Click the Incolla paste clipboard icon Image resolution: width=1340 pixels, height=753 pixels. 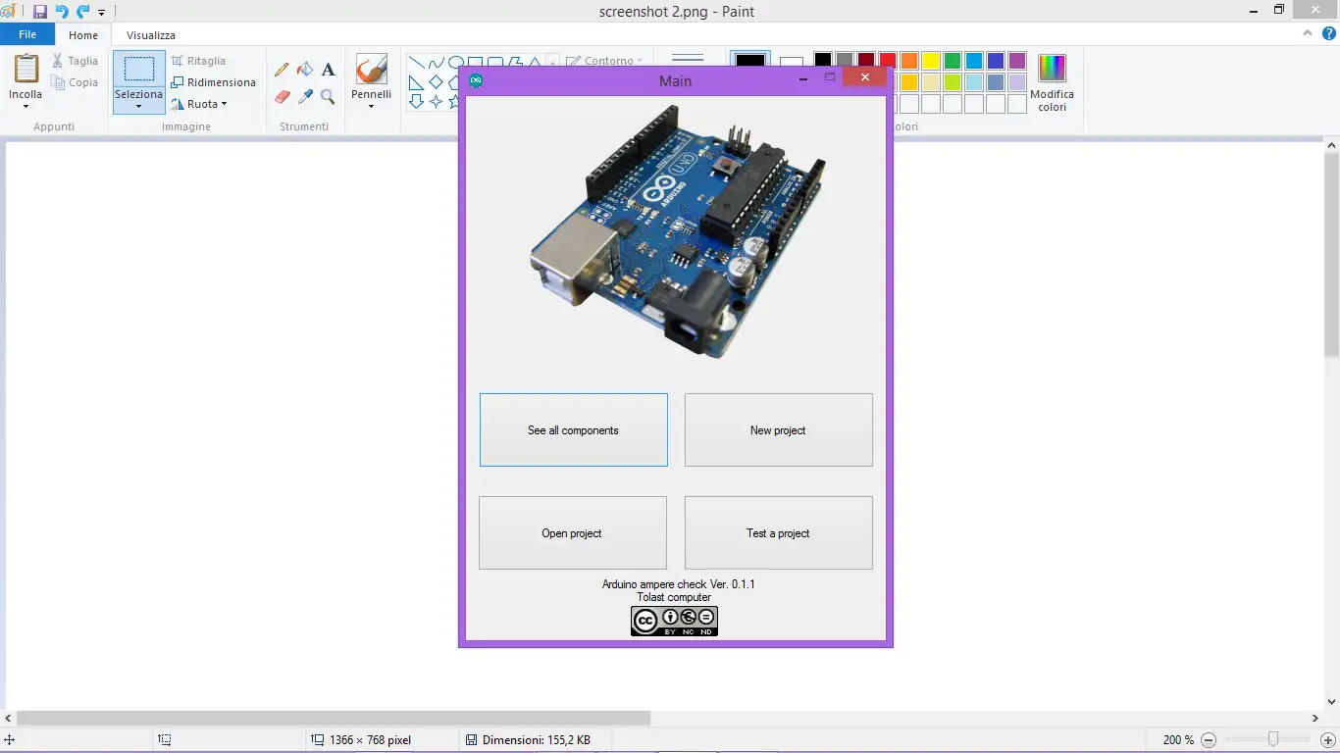[x=26, y=71]
